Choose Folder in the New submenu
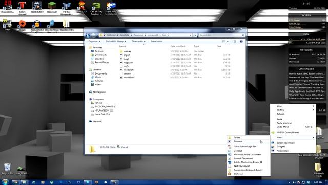 pos(249,138)
